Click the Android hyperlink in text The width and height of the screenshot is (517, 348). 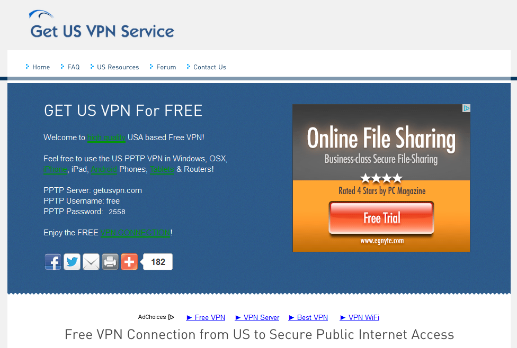click(104, 169)
